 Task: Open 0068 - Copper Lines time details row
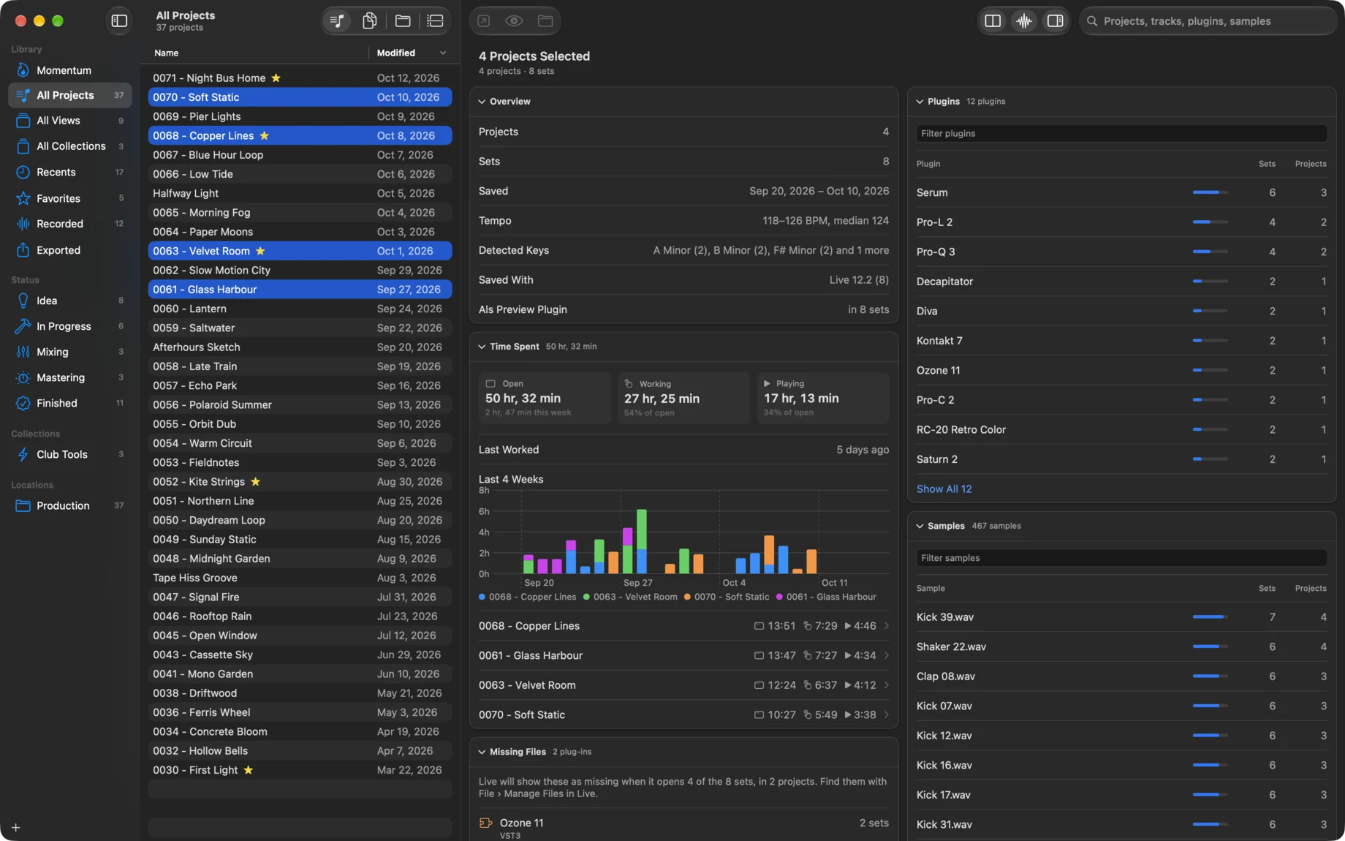(x=683, y=626)
